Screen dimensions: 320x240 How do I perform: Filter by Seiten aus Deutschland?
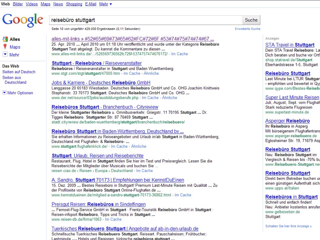tap(14, 80)
